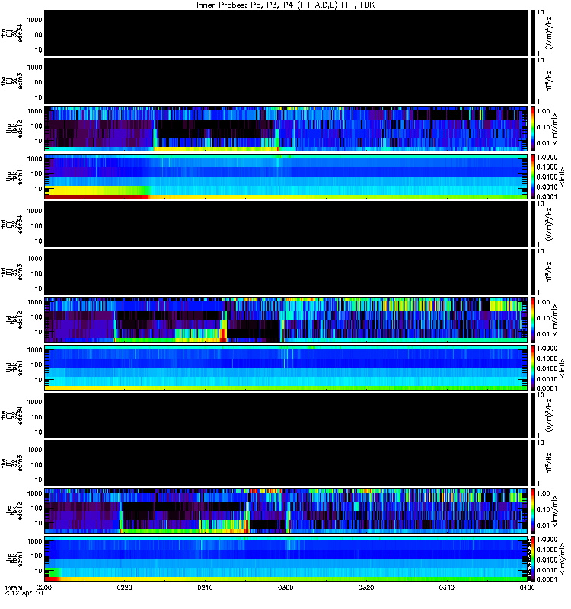Click the 'thd fbk edc12' y-axis label

[14, 320]
